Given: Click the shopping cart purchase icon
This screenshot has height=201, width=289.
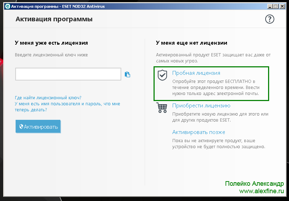Looking at the screenshot, I should click(x=162, y=108).
